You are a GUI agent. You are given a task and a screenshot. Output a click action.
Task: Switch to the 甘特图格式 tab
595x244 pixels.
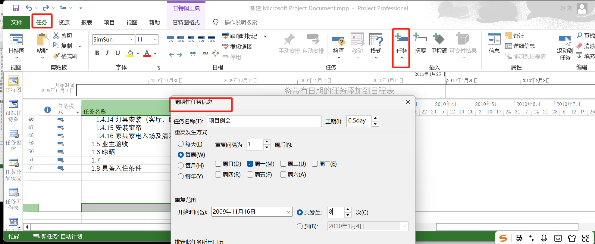pyautogui.click(x=186, y=23)
